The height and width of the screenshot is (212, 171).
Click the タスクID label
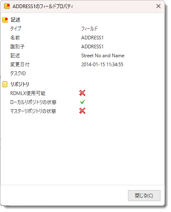click(x=18, y=74)
